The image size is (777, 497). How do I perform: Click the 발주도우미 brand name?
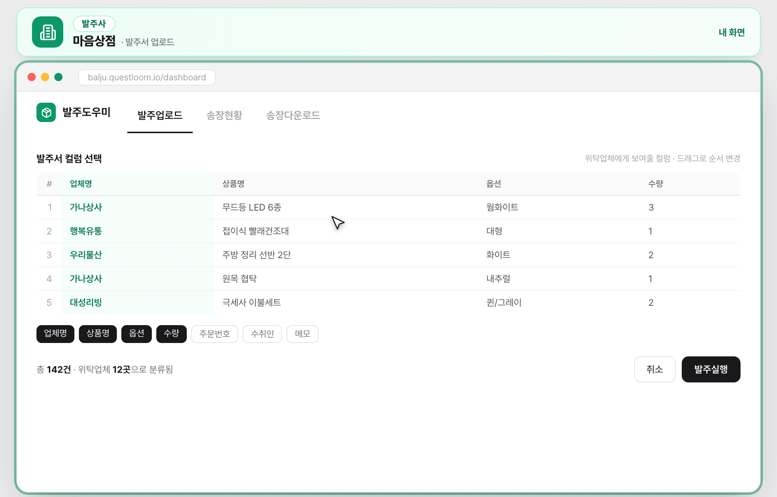[86, 112]
